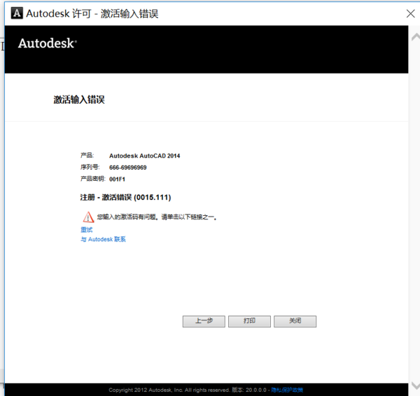
Task: Click the Autodesk 'A' title bar icon
Action: click(17, 13)
